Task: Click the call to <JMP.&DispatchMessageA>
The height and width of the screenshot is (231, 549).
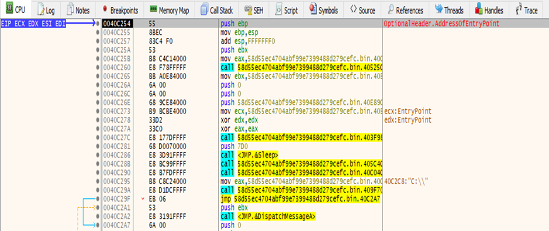Action: pyautogui.click(x=268, y=216)
